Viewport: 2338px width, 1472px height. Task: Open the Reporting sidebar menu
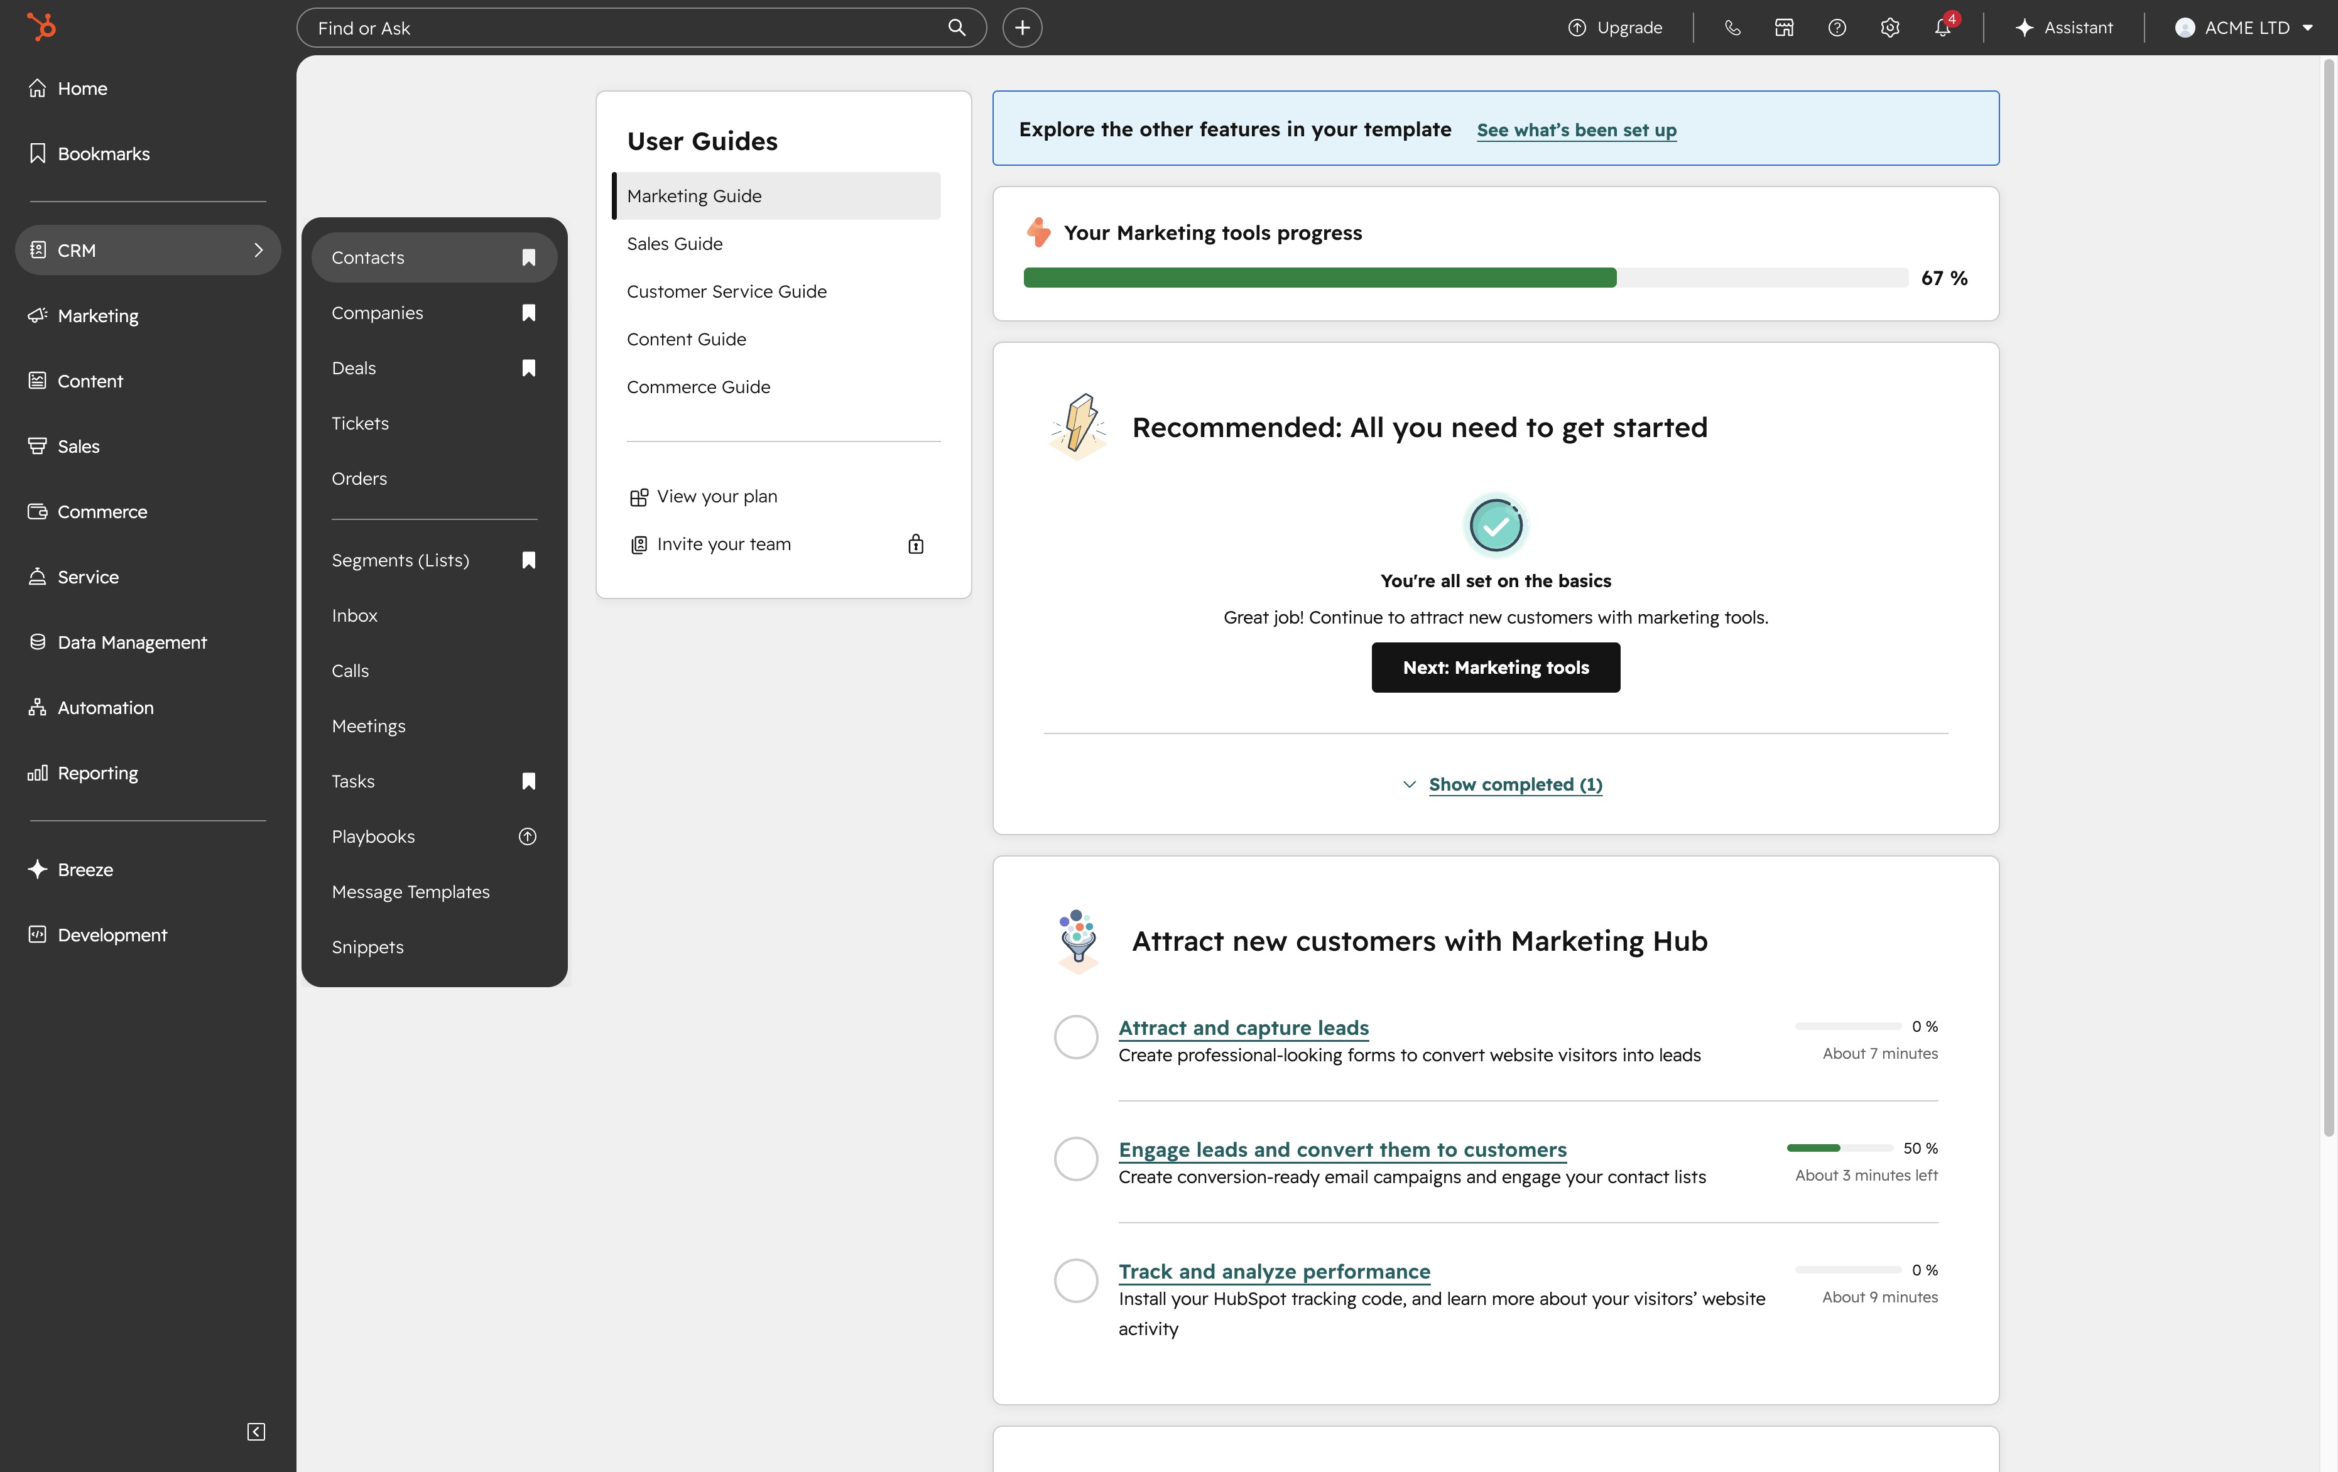pos(148,773)
